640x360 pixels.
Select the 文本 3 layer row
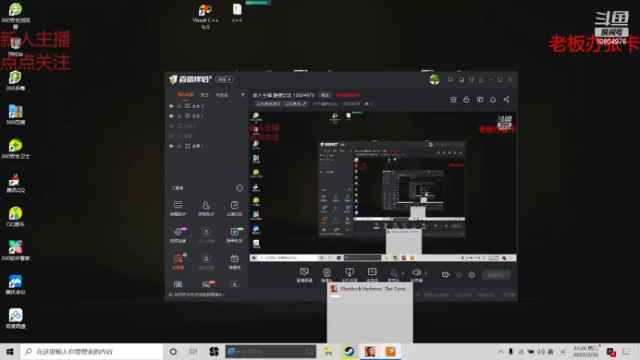point(206,106)
